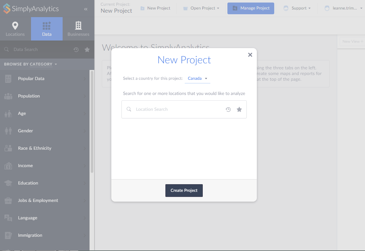Viewport: 365px width, 251px height.
Task: Click the SimplyAnalytics logo icon
Action: (7, 9)
